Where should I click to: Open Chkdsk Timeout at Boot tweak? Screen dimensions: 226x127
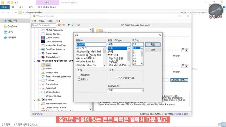point(56,108)
